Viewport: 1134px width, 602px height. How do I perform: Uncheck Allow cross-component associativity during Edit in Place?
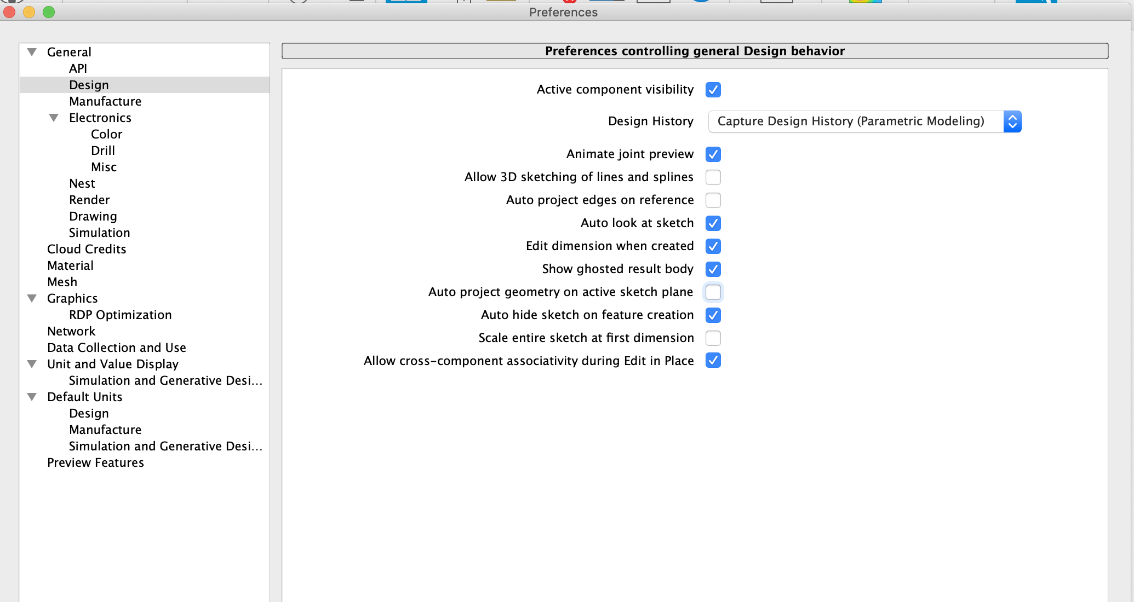click(x=713, y=361)
